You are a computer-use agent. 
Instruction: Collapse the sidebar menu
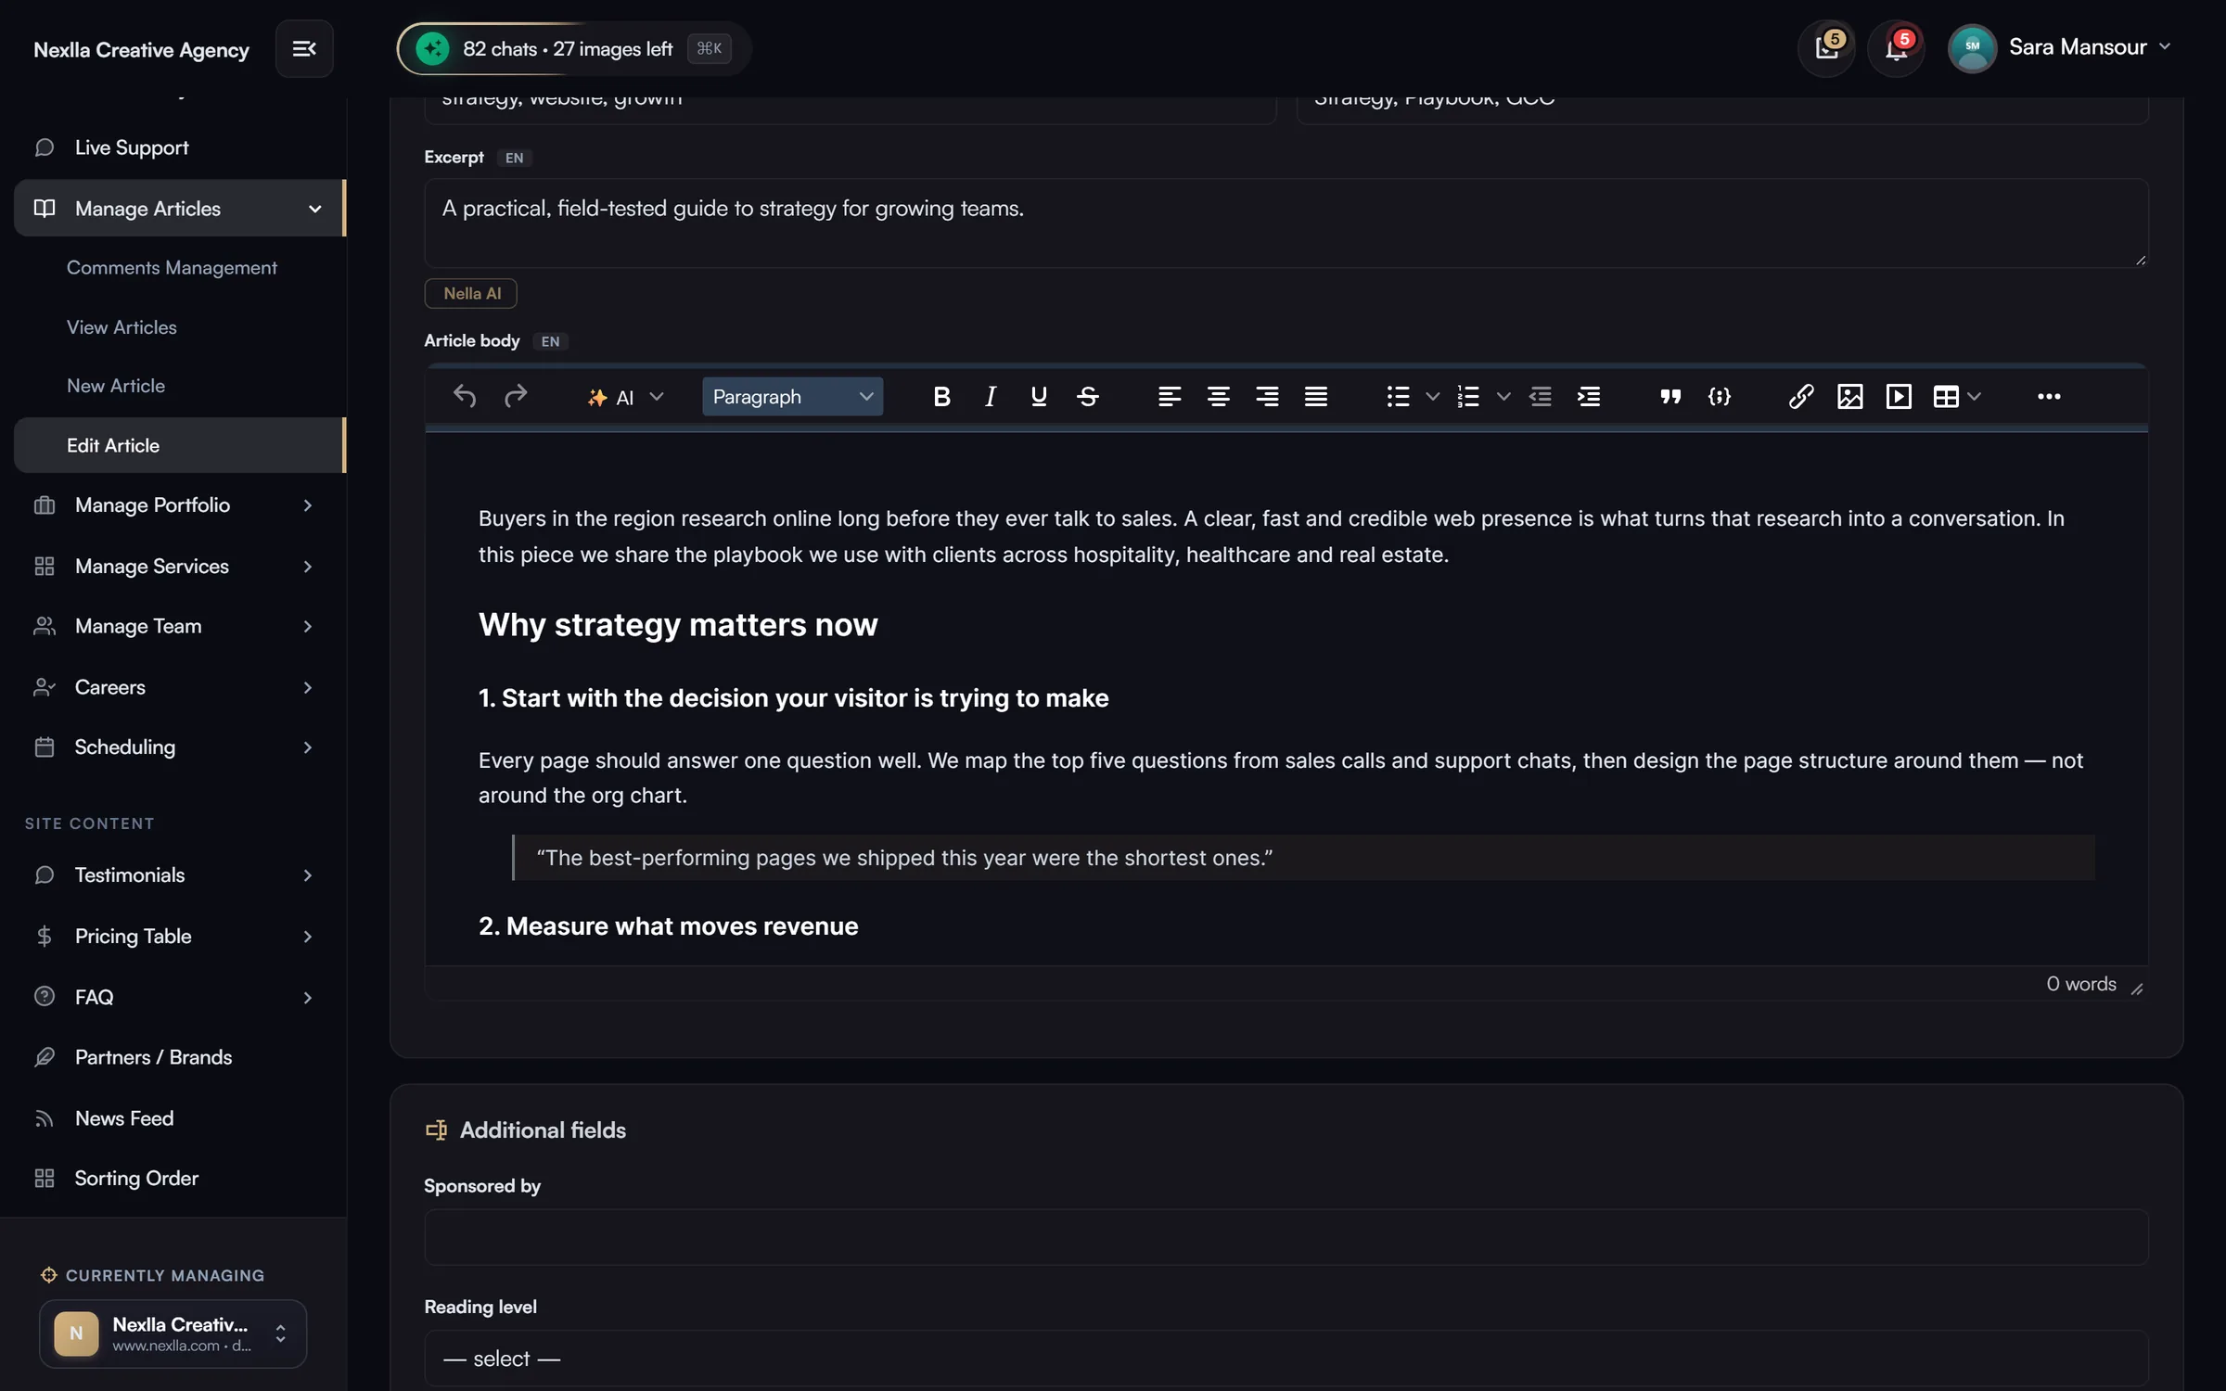304,48
